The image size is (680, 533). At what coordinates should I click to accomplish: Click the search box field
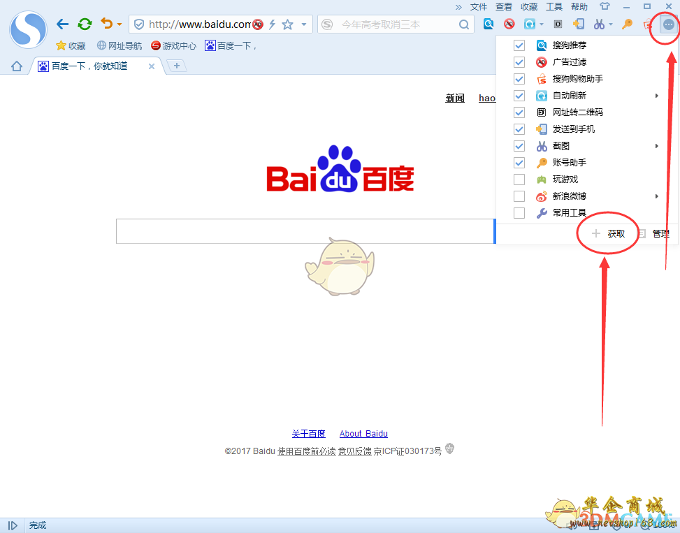(397, 24)
